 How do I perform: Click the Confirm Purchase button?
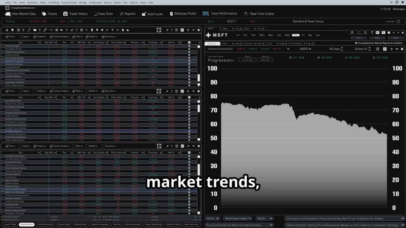45,225
